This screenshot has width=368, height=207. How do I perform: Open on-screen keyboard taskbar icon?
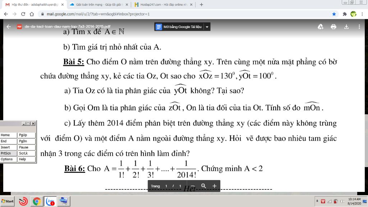click(63, 201)
